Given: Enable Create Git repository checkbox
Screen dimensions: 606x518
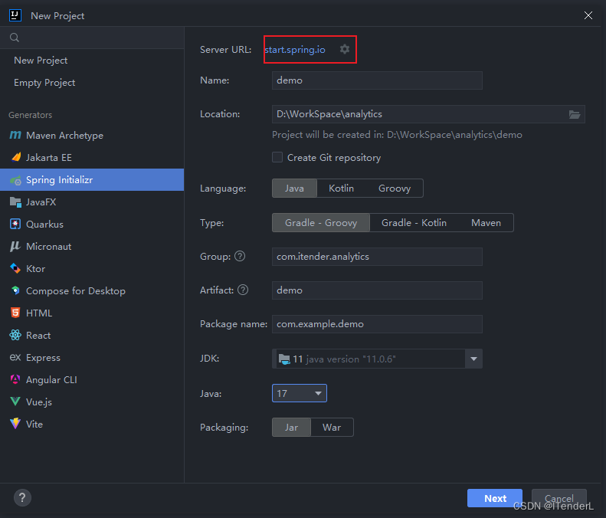Looking at the screenshot, I should coord(277,157).
